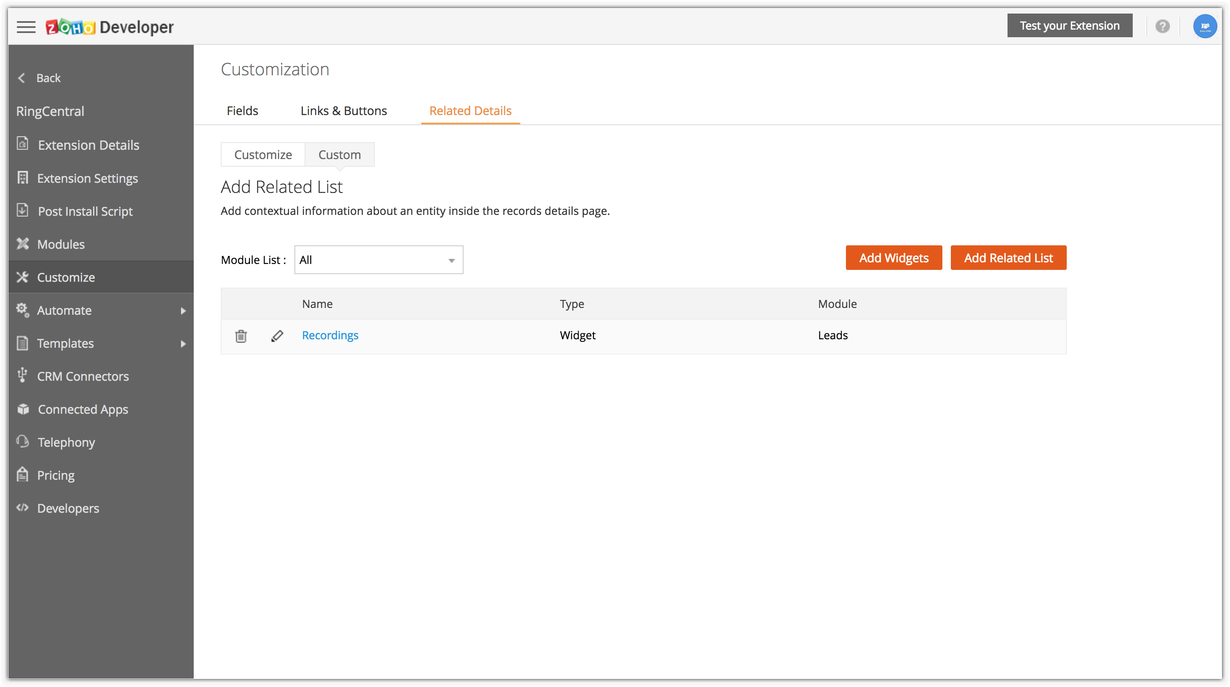Viewport: 1230px width, 687px height.
Task: Switch to the Fields tab
Action: (242, 111)
